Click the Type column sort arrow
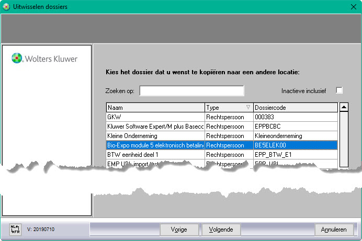Image resolution: width=362 pixels, height=241 pixels. click(x=248, y=107)
